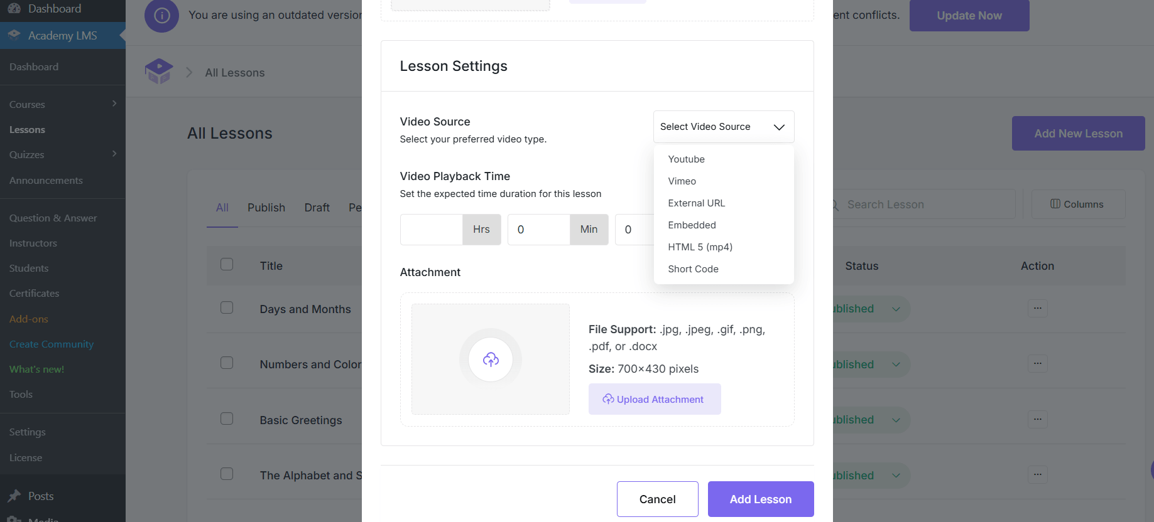Pick HTML 5 (mp4) video source
Image resolution: width=1154 pixels, height=522 pixels.
[724, 247]
